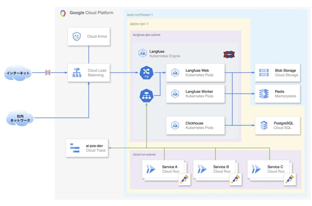
Task: Select the Blob Storage Cloud Storage icon
Action: [264, 73]
